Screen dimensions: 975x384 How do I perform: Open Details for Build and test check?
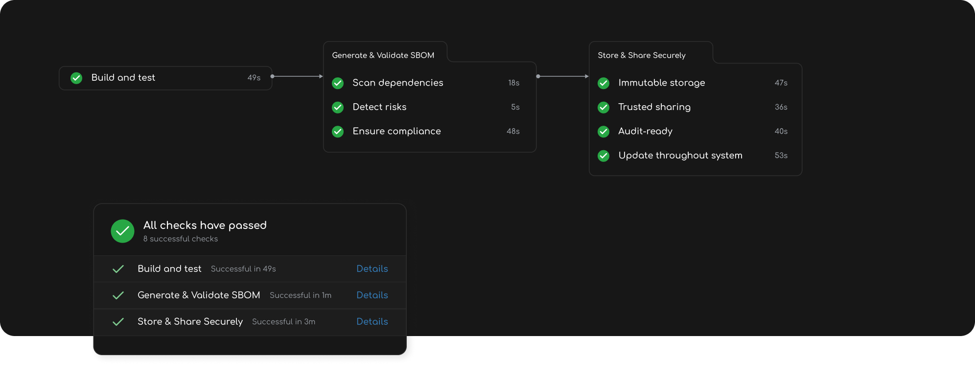[372, 269]
